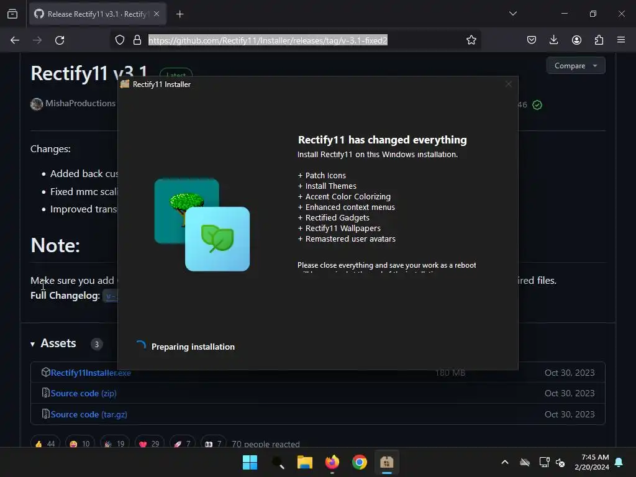Reload the GitHub release page

60,40
